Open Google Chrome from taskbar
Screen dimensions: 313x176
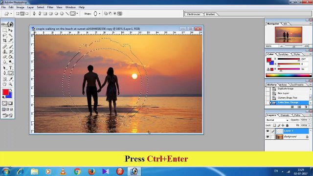point(77,171)
